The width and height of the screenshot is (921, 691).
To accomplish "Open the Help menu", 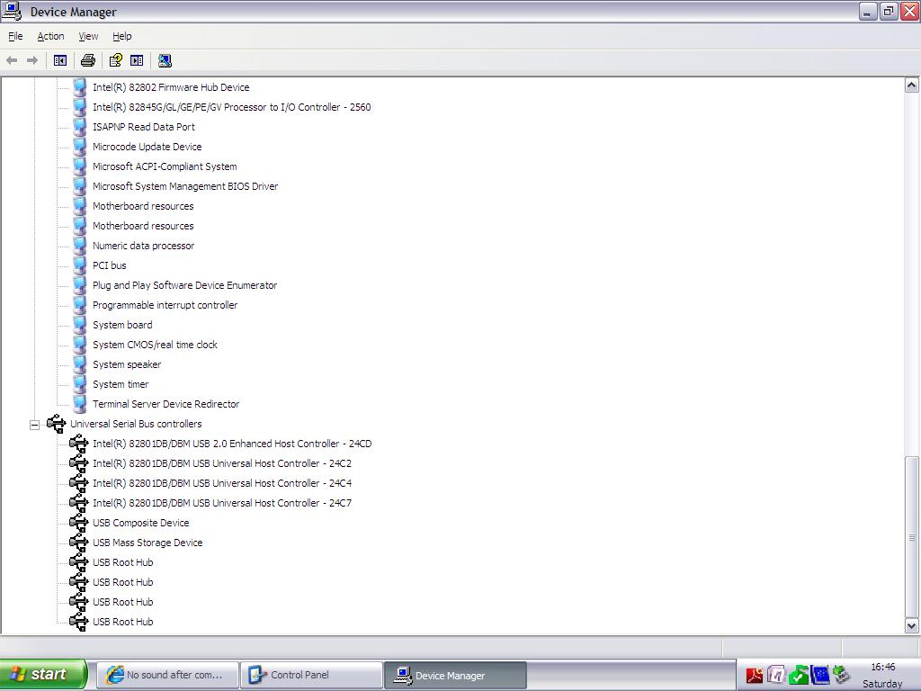I will (121, 36).
